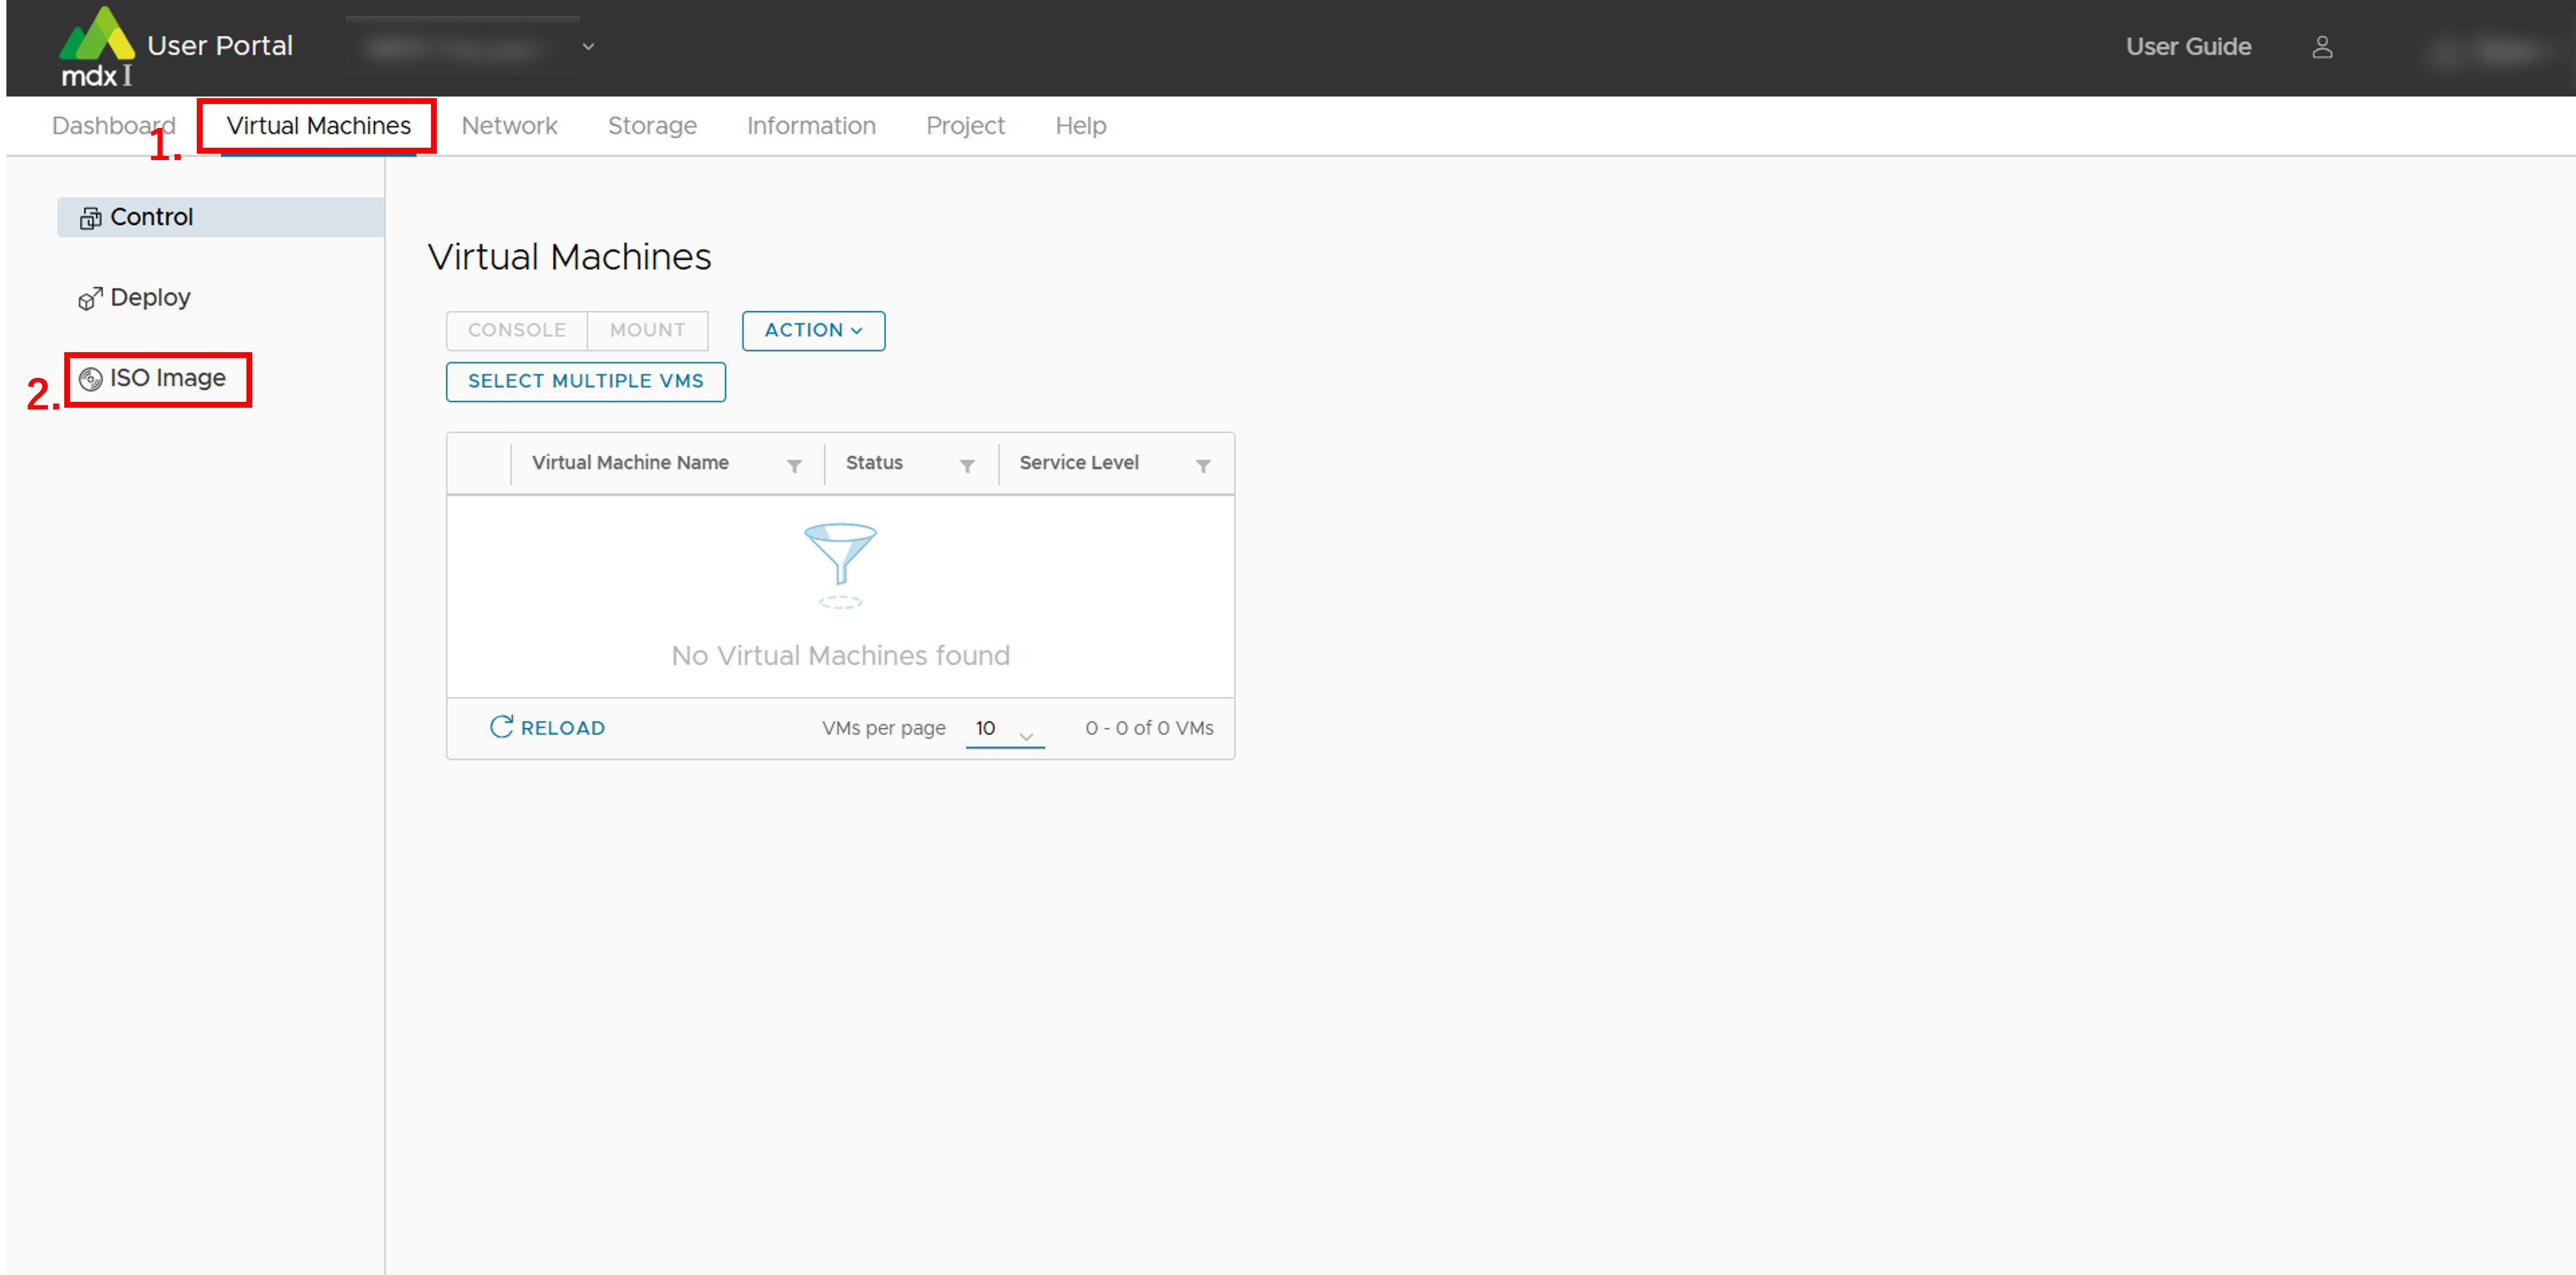Open the Storage tab
This screenshot has width=2576, height=1275.
pyautogui.click(x=652, y=126)
